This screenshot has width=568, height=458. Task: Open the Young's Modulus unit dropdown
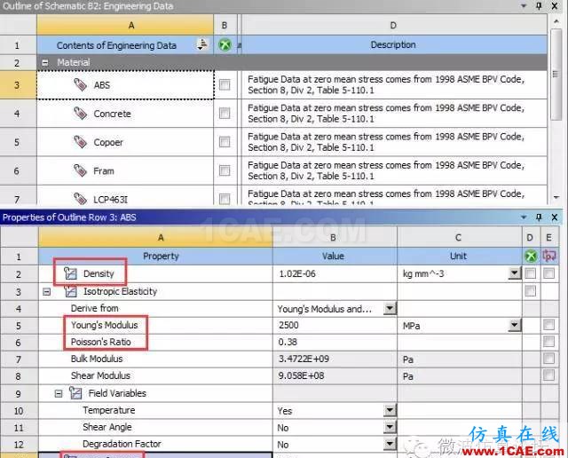[x=515, y=325]
